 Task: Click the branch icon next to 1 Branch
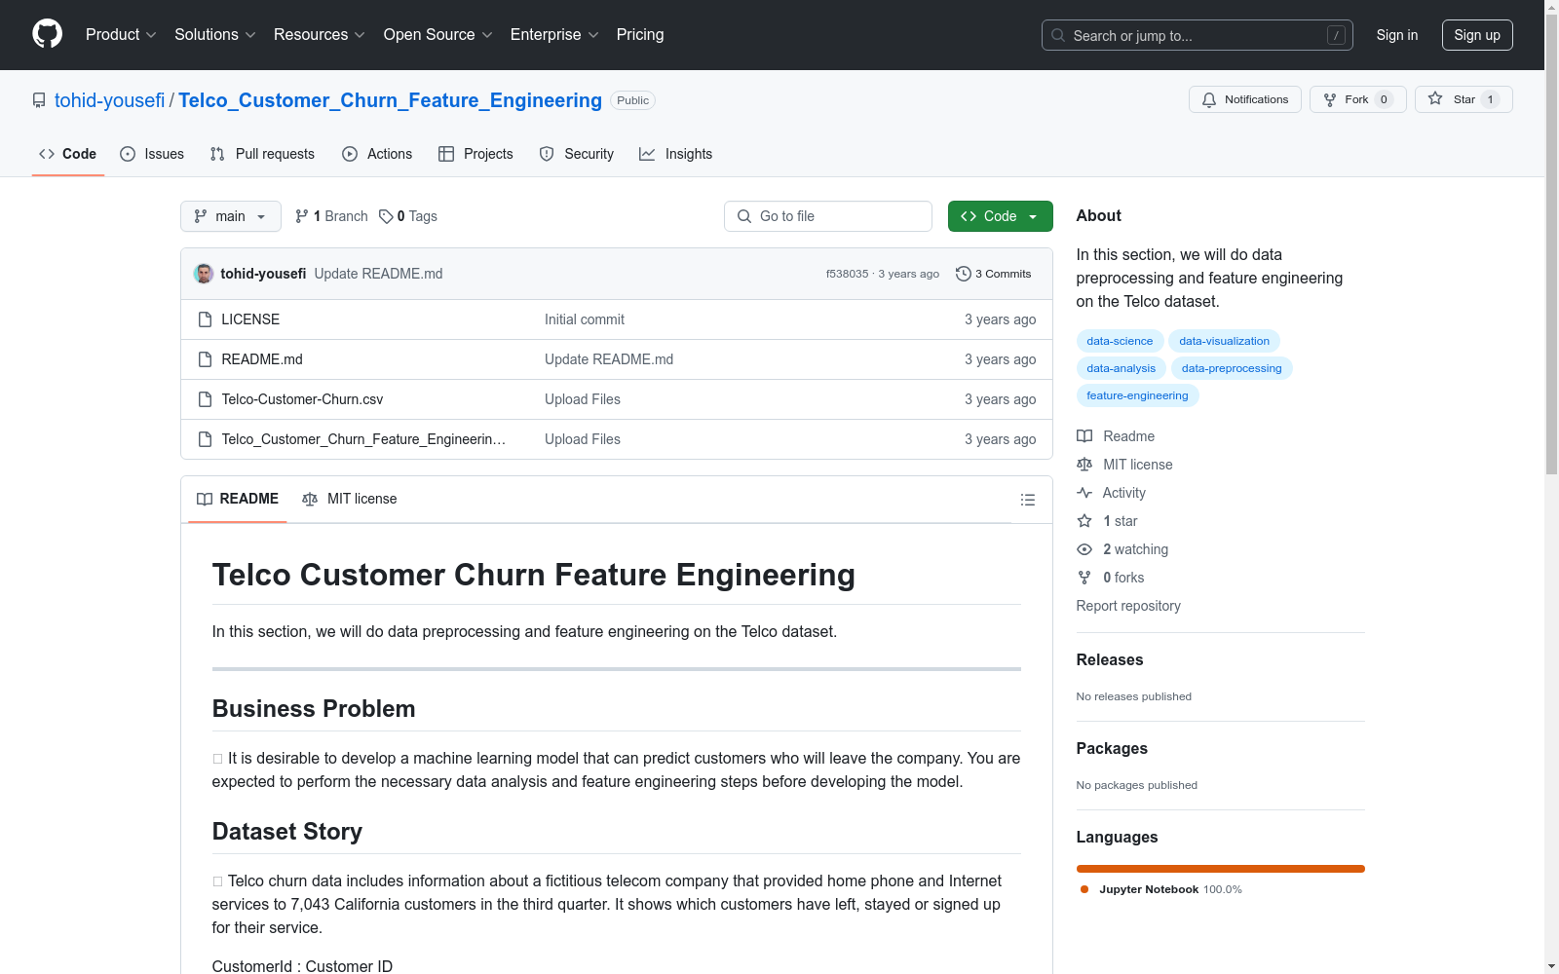coord(302,216)
